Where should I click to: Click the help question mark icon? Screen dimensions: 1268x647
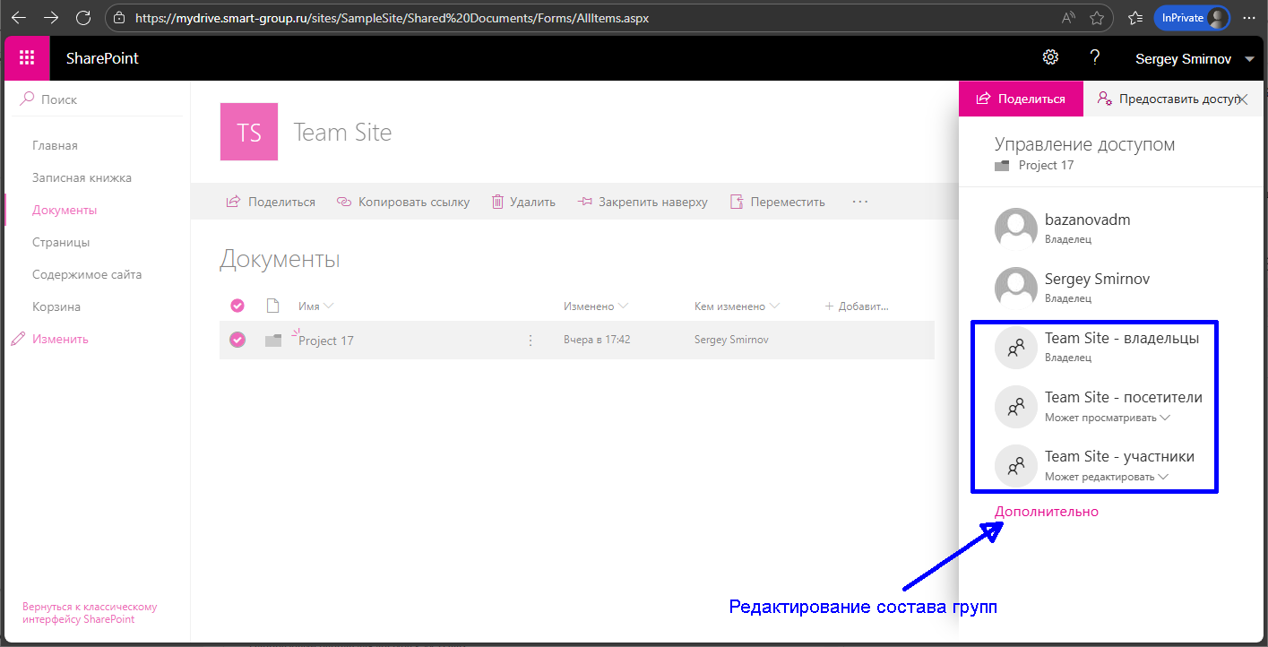tap(1094, 57)
